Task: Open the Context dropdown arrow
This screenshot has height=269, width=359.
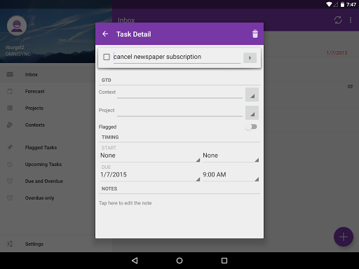Action: point(252,95)
